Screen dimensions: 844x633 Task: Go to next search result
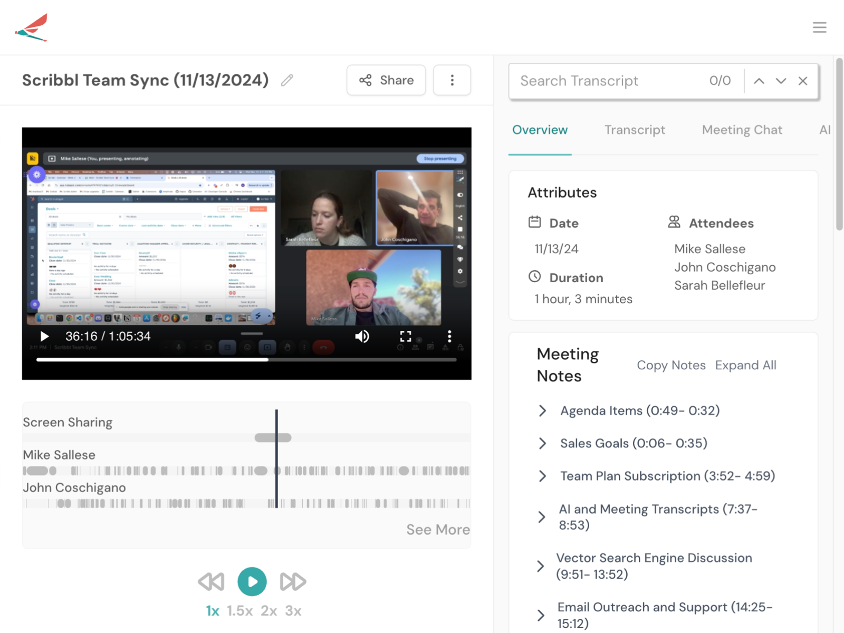[x=781, y=81]
